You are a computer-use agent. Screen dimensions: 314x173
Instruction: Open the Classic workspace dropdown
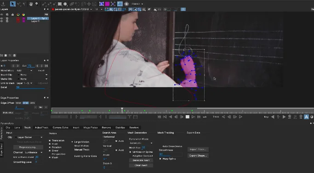click(x=137, y=4)
